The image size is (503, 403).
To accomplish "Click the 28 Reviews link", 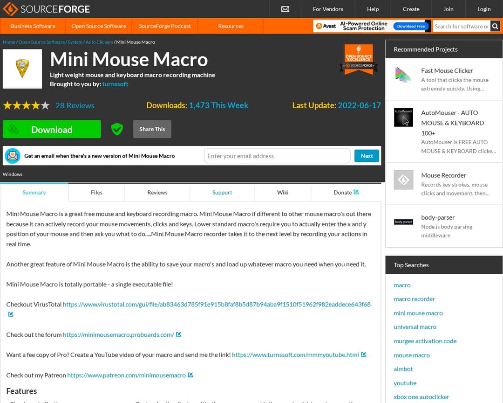I will tap(75, 105).
